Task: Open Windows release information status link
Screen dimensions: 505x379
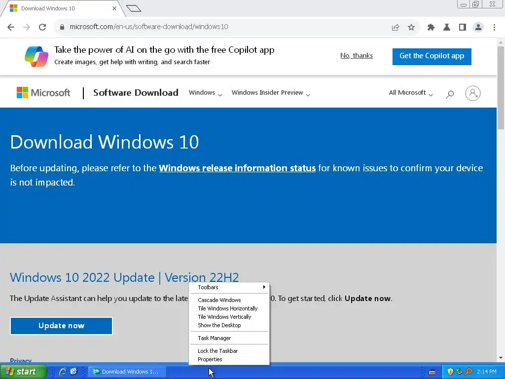Action: [237, 168]
